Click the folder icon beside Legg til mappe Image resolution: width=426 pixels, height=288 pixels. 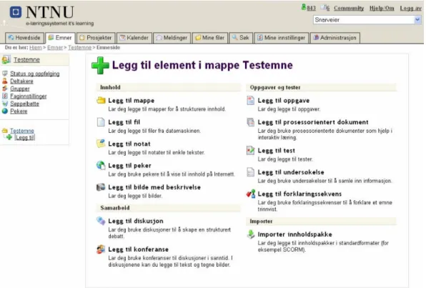tap(101, 100)
